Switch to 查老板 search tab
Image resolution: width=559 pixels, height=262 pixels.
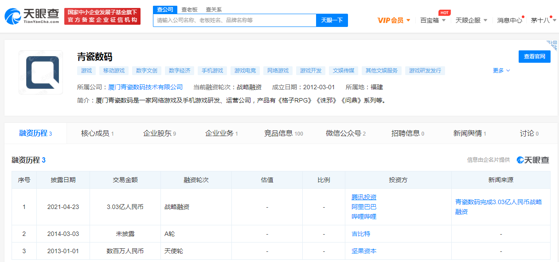[x=189, y=9]
